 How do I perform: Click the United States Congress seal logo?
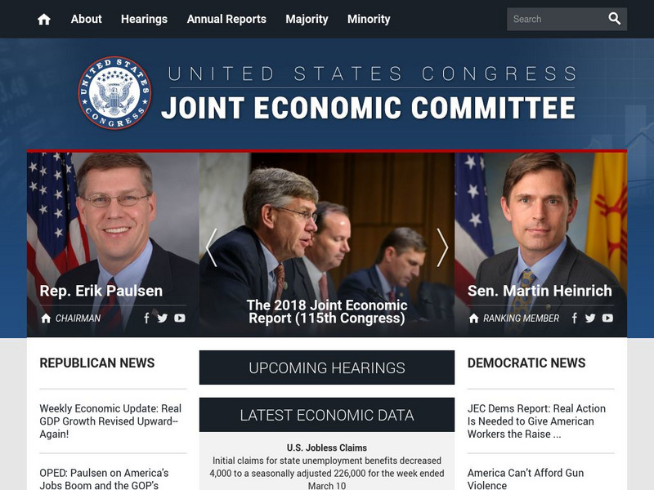point(114,92)
